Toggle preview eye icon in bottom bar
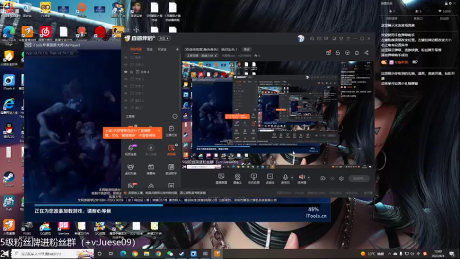460x259 pixels. click(332, 178)
